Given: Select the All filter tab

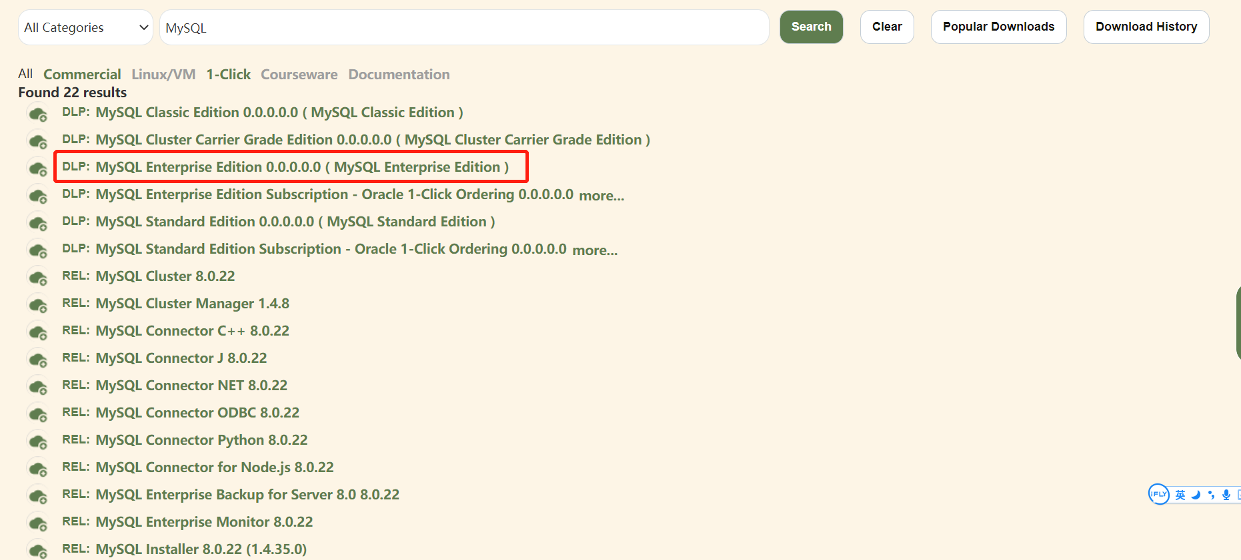Looking at the screenshot, I should [25, 74].
